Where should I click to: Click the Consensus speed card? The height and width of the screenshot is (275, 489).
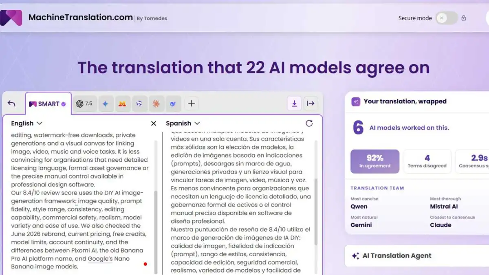[473, 161]
